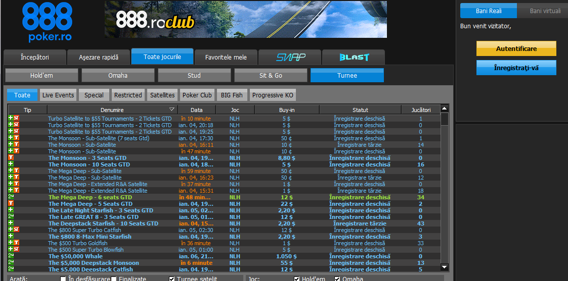Screen dimensions: 568x281
Task: Select the Hold'em game type button
Action: pos(41,76)
